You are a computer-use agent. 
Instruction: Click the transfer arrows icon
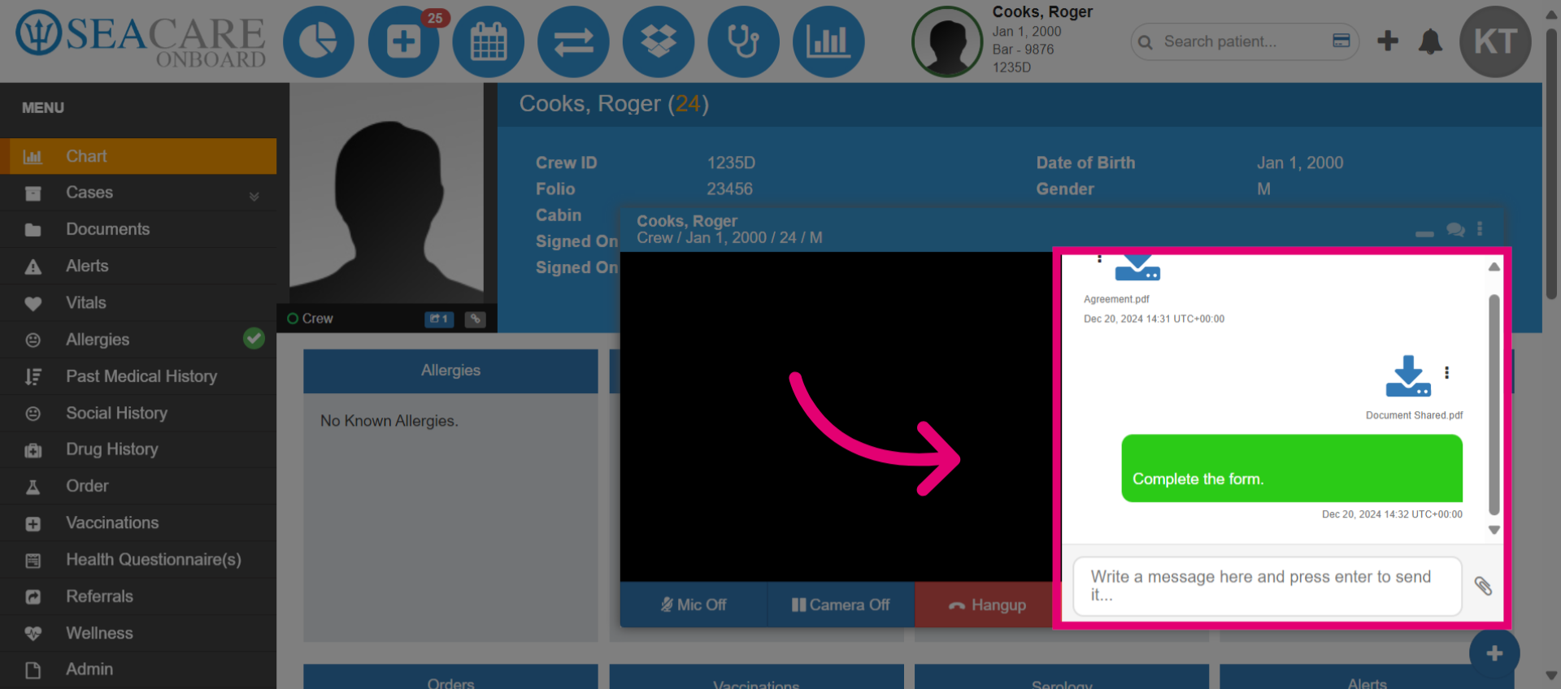click(574, 42)
